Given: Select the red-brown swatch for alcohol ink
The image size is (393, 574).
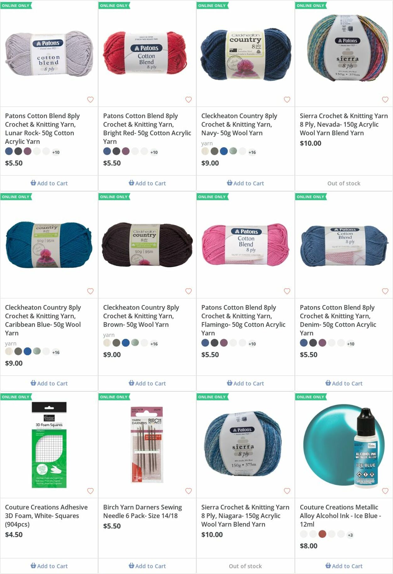Looking at the screenshot, I should click(322, 534).
